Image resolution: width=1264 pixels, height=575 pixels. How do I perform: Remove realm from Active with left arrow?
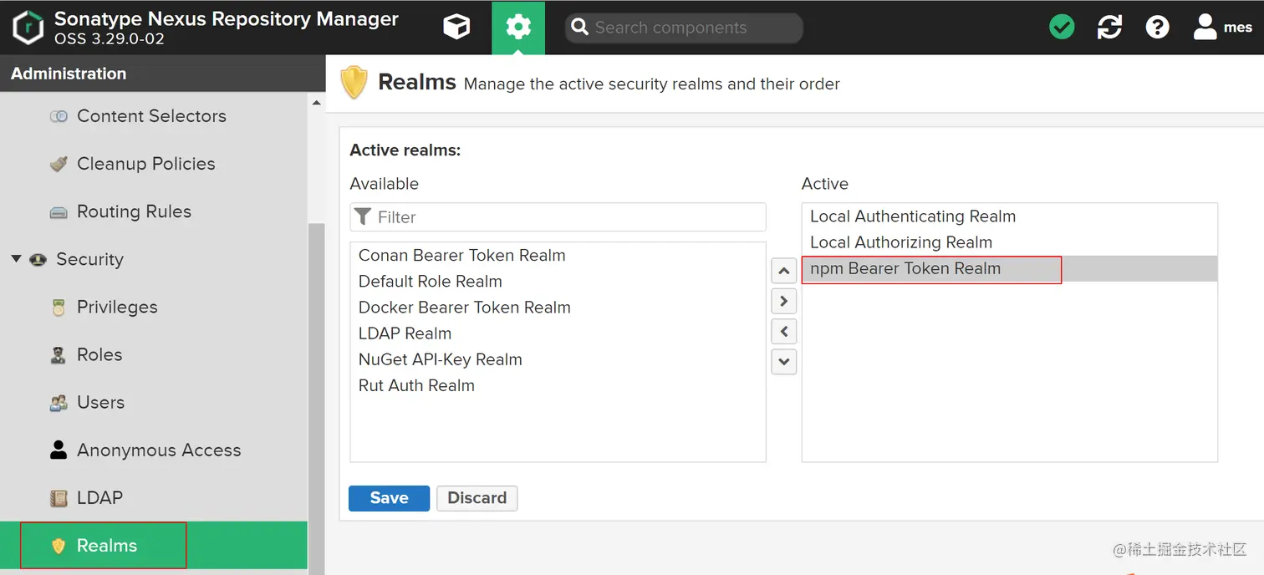click(x=783, y=332)
